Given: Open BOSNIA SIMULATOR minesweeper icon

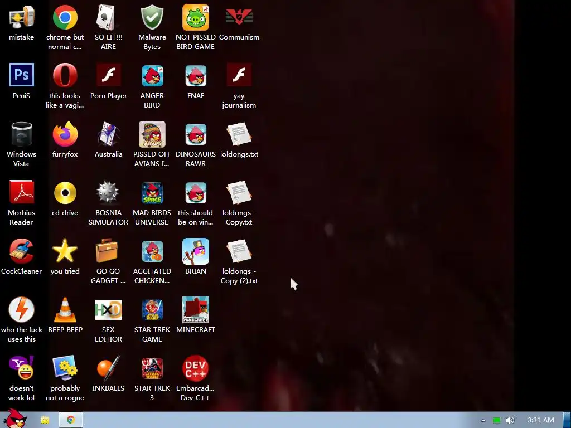Looking at the screenshot, I should click(x=108, y=192).
